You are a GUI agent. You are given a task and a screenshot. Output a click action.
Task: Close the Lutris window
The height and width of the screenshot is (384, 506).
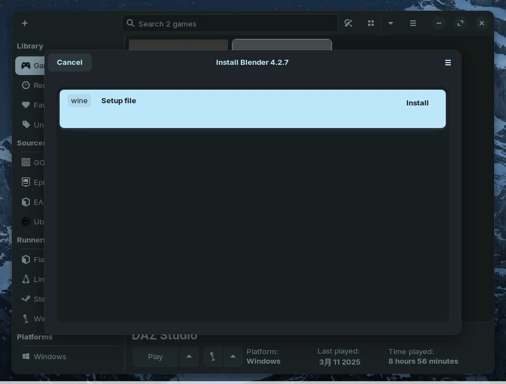point(482,23)
